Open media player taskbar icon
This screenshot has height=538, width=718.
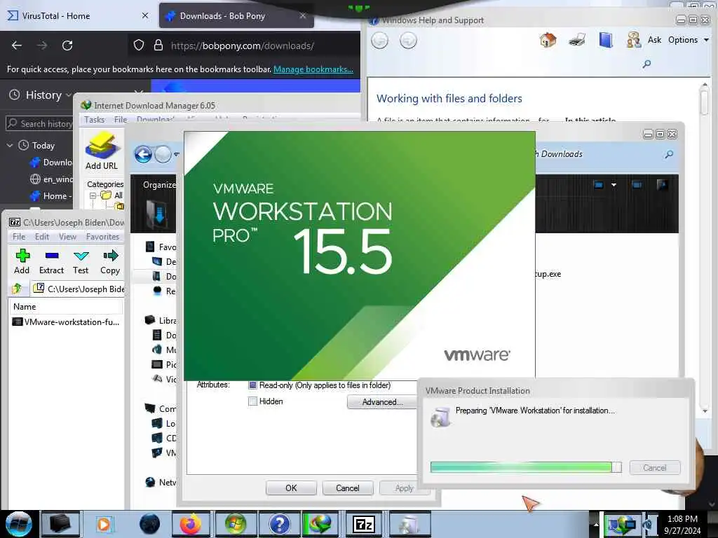[x=104, y=524]
